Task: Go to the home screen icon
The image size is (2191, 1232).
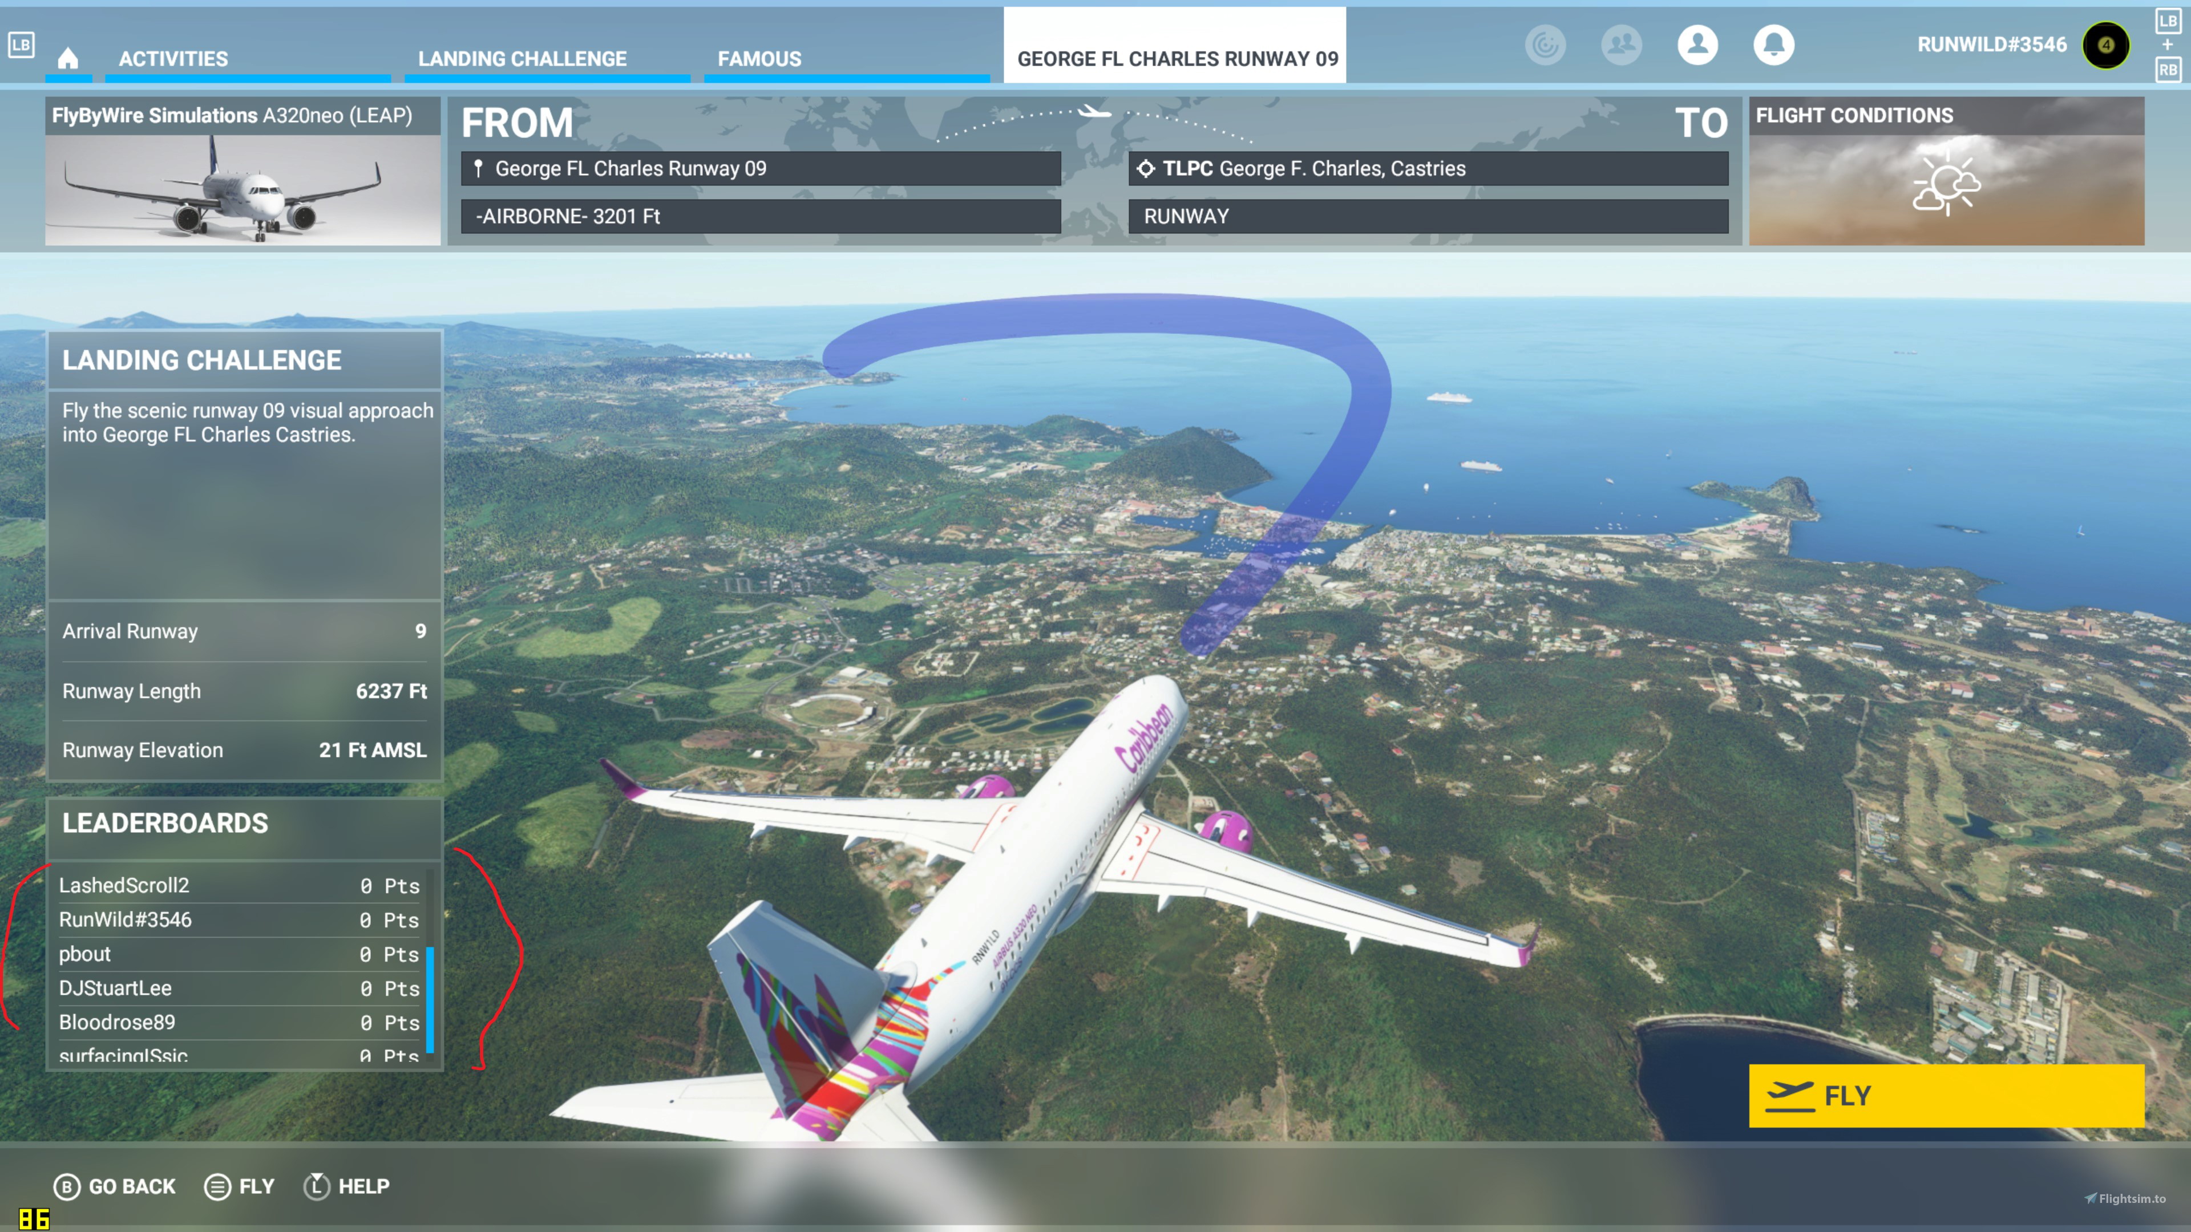Action: (68, 58)
